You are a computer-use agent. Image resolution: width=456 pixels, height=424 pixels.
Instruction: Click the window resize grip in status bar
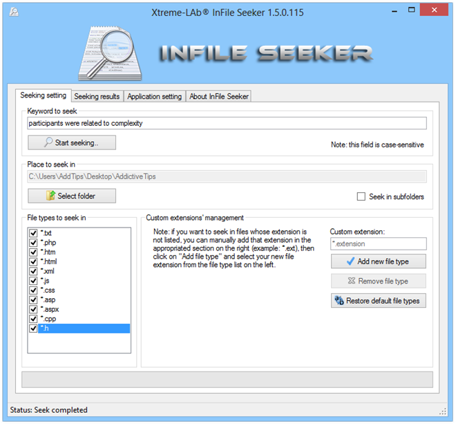[x=443, y=412]
